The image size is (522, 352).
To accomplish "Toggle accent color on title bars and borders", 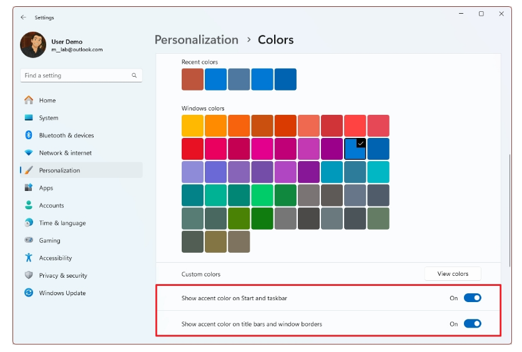I will (x=472, y=324).
